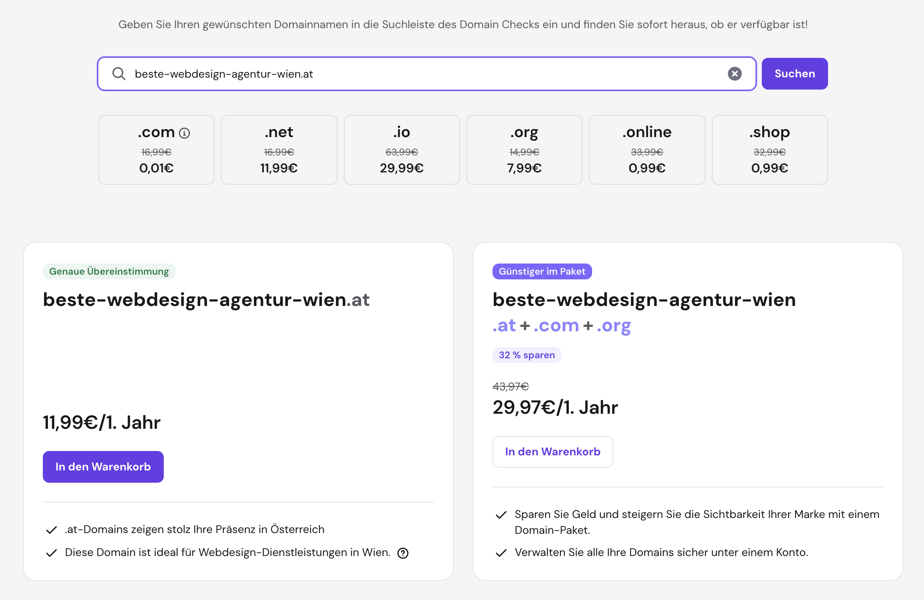Select the .shop pricing card

point(769,150)
